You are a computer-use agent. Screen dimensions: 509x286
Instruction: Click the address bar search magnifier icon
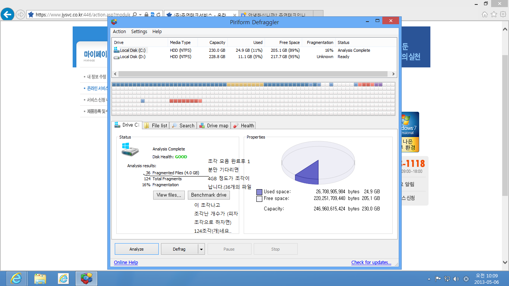(x=135, y=15)
